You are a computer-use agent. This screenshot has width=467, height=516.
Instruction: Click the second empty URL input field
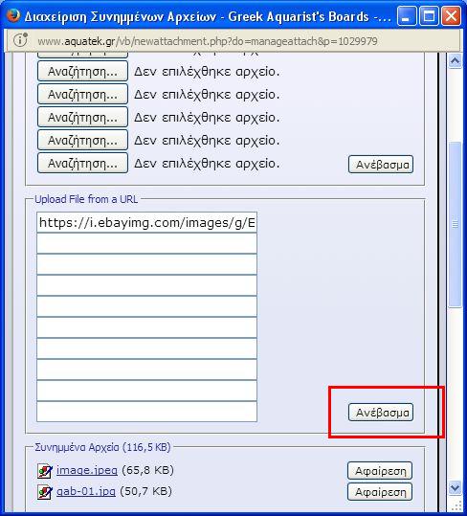coord(146,264)
